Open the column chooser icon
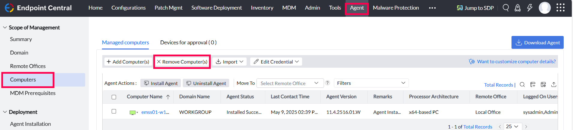The width and height of the screenshot is (573, 130). click(x=533, y=84)
